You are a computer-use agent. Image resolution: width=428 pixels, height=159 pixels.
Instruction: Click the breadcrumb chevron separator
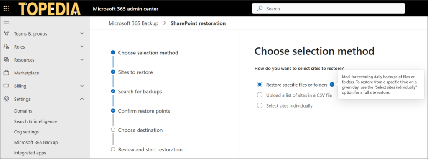click(x=164, y=23)
